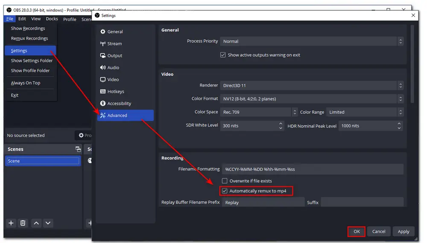The height and width of the screenshot is (243, 427).
Task: Open the Process Priority dropdown
Action: point(312,41)
